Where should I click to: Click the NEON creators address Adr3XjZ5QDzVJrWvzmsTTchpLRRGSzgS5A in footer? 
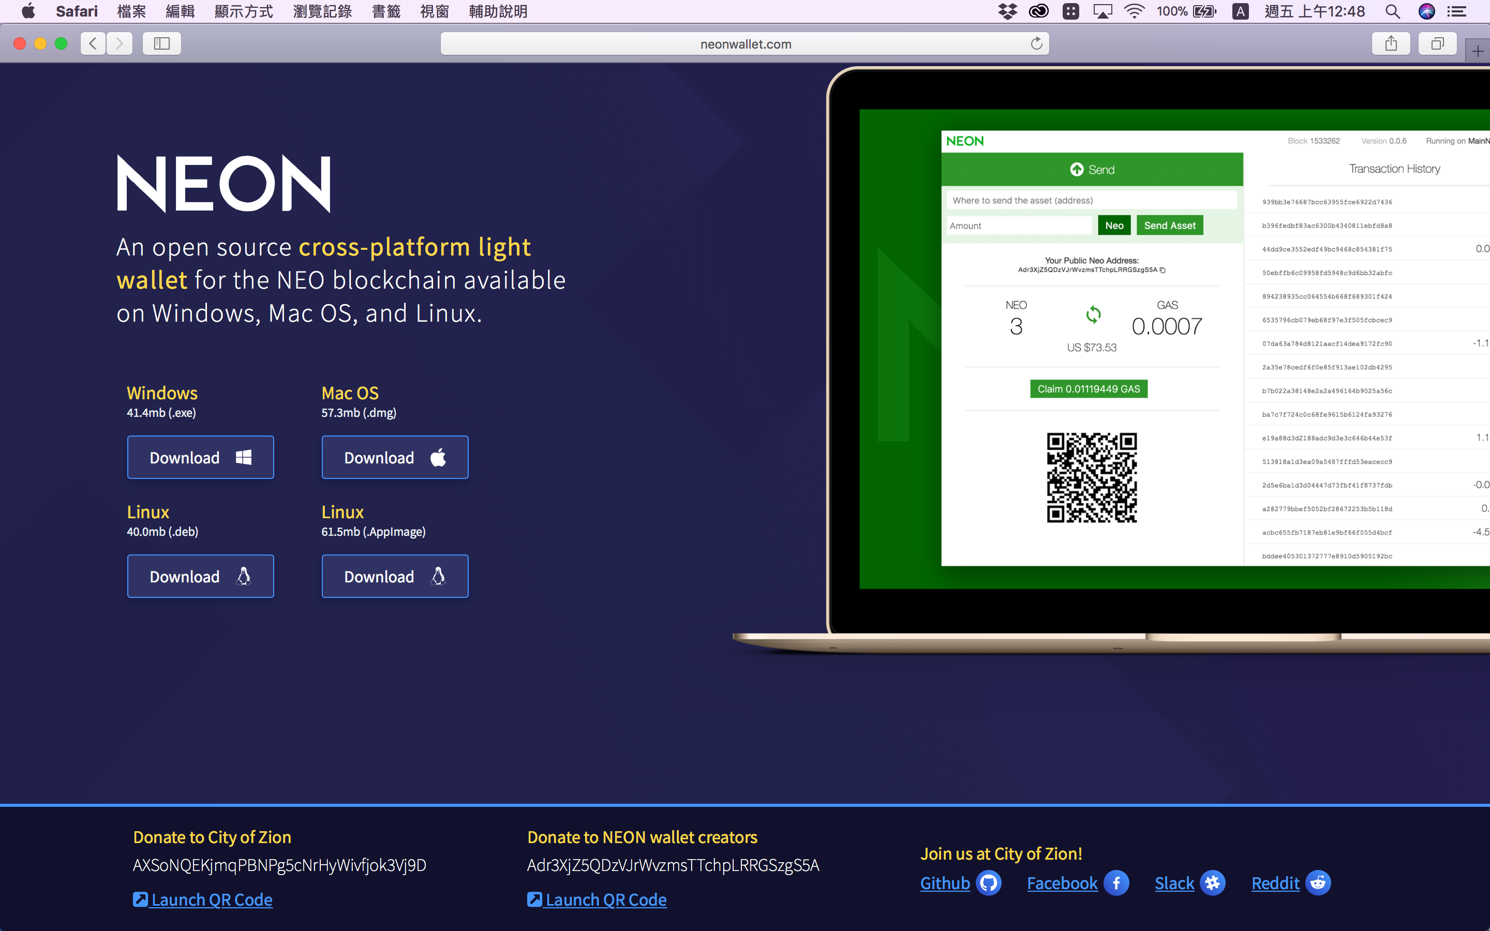point(673,865)
